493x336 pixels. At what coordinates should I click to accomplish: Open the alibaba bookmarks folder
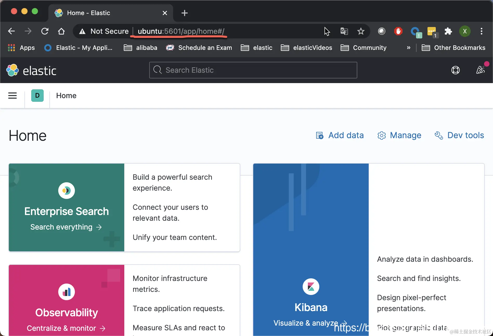(x=141, y=48)
